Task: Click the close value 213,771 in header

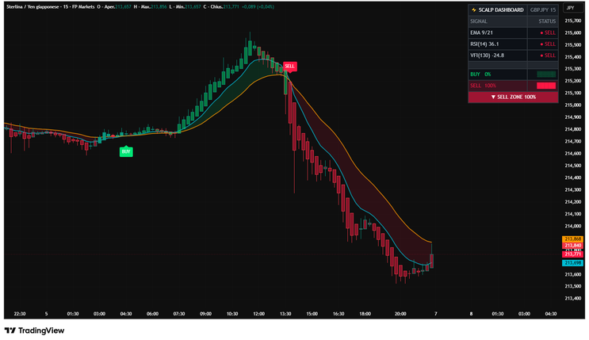Action: 231,7
